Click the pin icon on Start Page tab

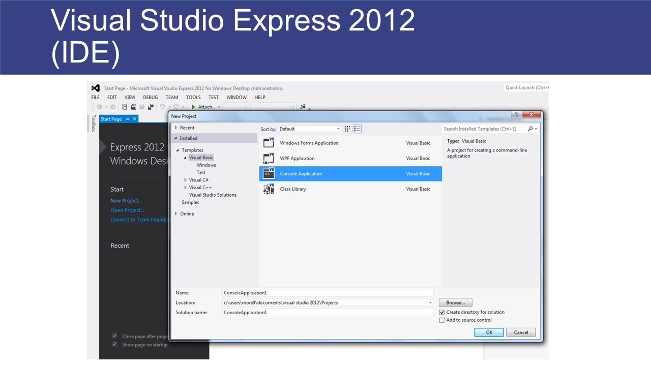(127, 119)
